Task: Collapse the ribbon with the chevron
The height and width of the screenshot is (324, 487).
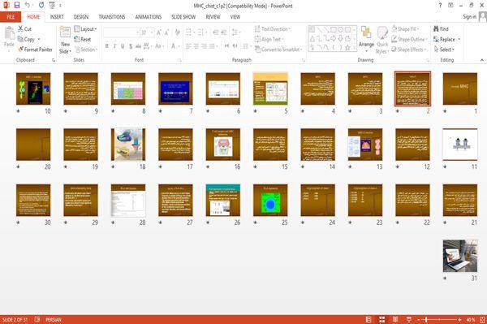Action: click(482, 59)
